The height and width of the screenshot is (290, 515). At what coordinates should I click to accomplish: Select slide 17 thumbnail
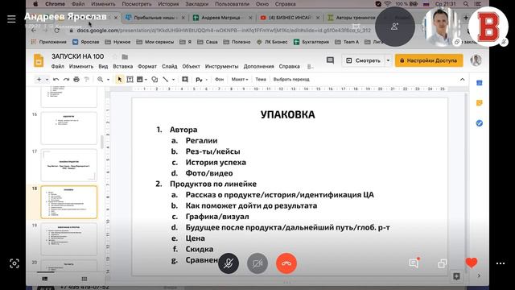point(69,165)
